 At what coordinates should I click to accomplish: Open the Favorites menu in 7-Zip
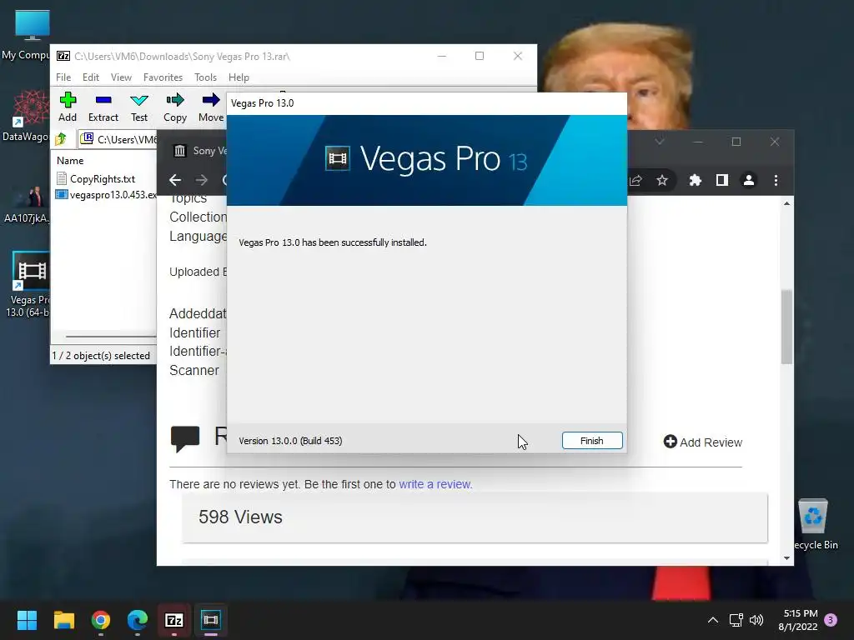[163, 77]
